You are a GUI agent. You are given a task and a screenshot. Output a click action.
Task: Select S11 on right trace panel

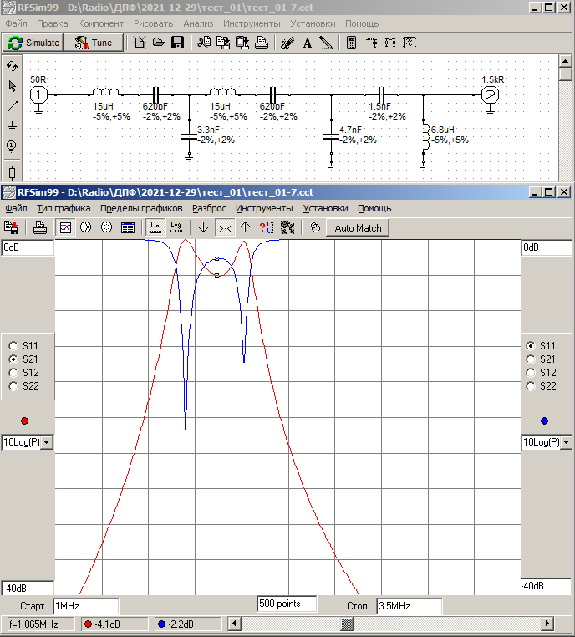[541, 346]
